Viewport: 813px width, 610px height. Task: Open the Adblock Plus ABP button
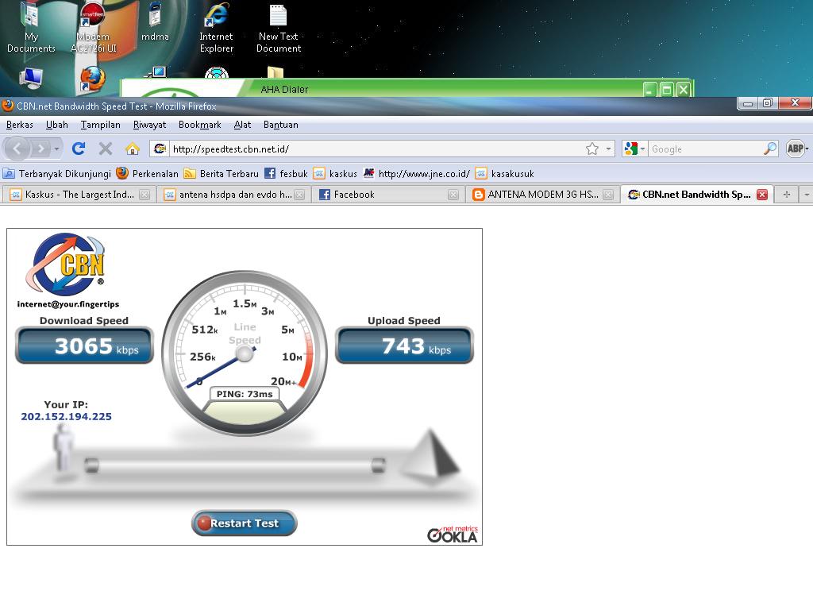[796, 149]
